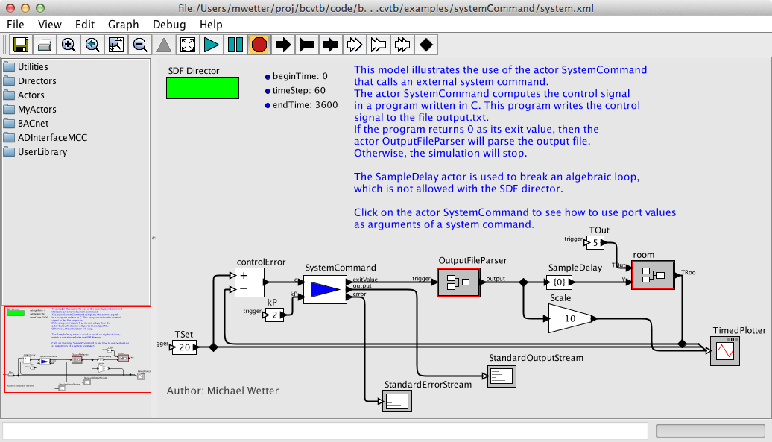
Task: Run the simulation with the play icon
Action: [211, 45]
